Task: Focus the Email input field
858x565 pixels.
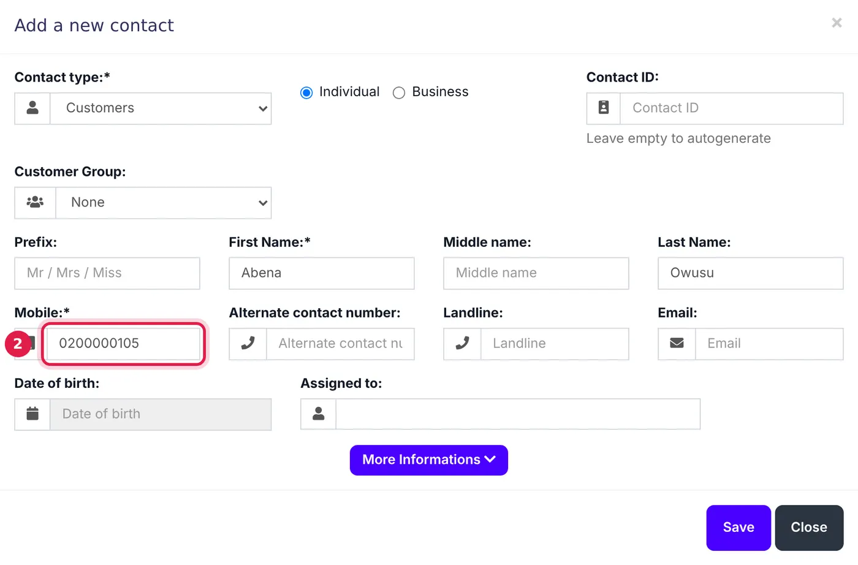Action: coord(769,344)
